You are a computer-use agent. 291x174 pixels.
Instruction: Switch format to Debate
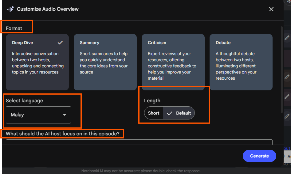click(241, 62)
